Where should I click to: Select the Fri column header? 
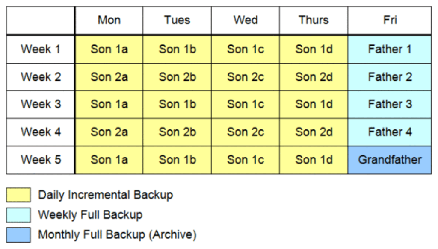[390, 20]
